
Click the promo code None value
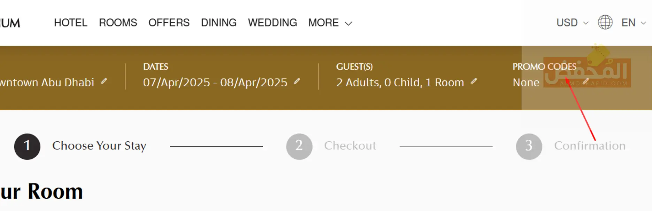coord(526,83)
